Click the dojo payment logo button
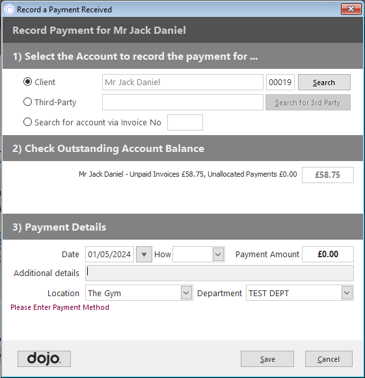This screenshot has height=378, width=365. pos(44,359)
